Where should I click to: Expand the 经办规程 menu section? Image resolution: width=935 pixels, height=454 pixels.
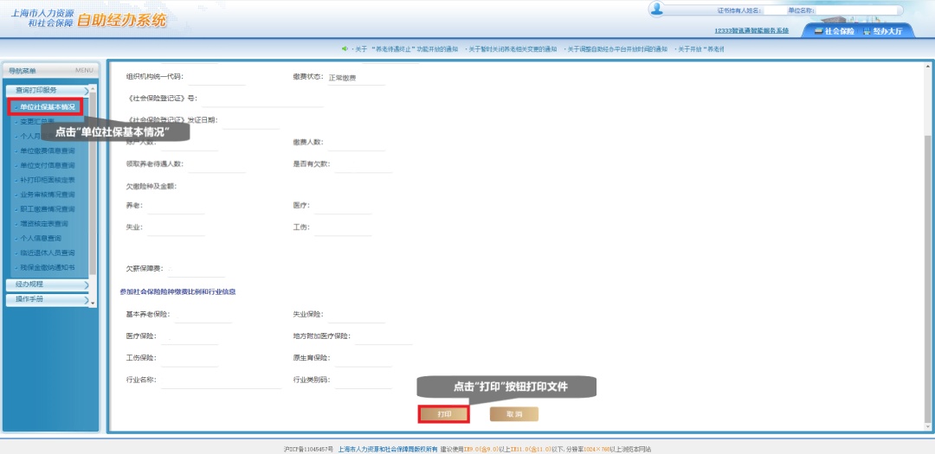point(48,285)
